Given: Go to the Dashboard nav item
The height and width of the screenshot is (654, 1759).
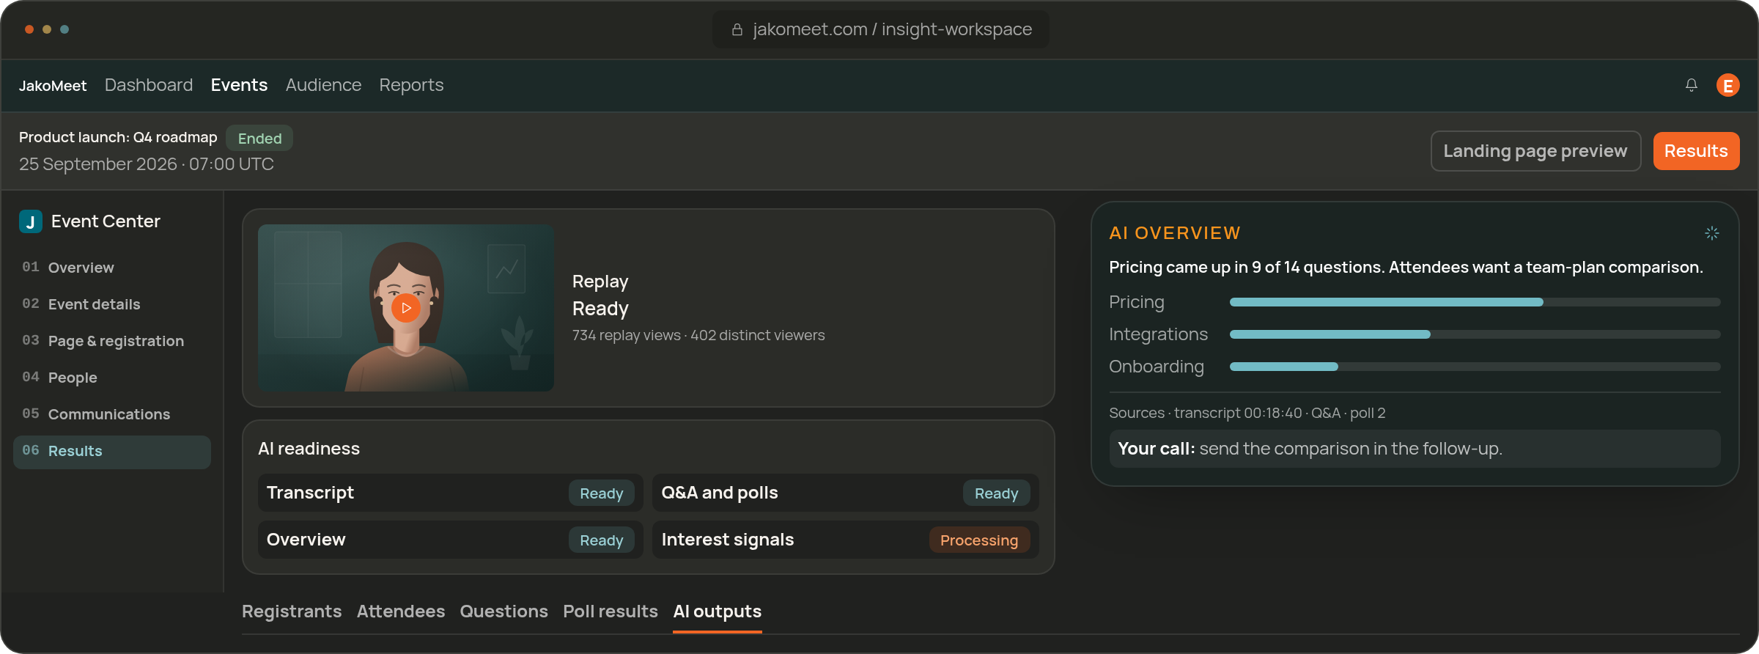Looking at the screenshot, I should click(x=149, y=85).
